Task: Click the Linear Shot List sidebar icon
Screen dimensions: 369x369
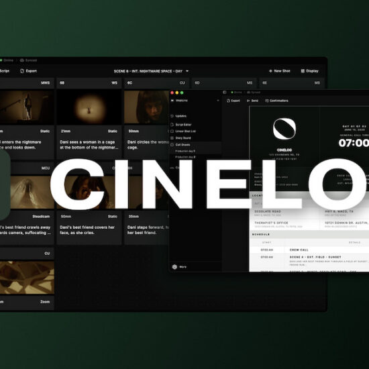Action: tap(172, 131)
